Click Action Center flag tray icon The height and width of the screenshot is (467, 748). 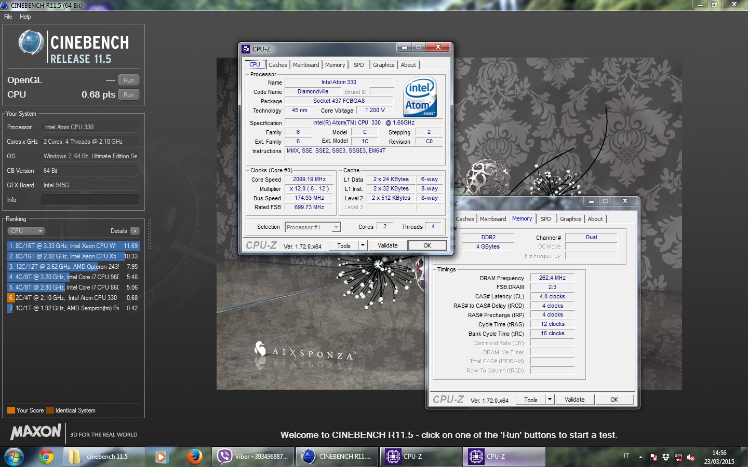click(x=653, y=457)
